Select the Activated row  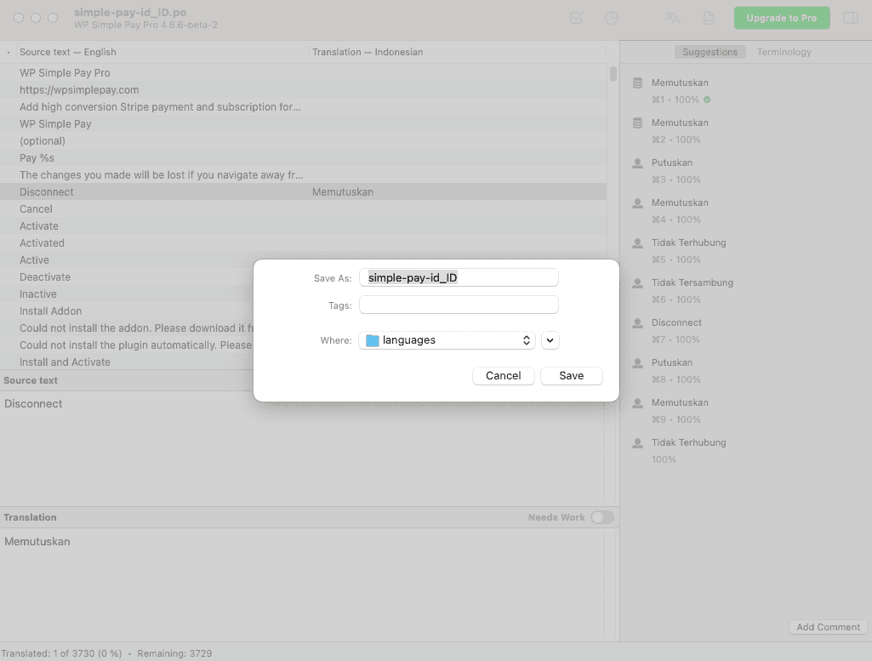[303, 243]
